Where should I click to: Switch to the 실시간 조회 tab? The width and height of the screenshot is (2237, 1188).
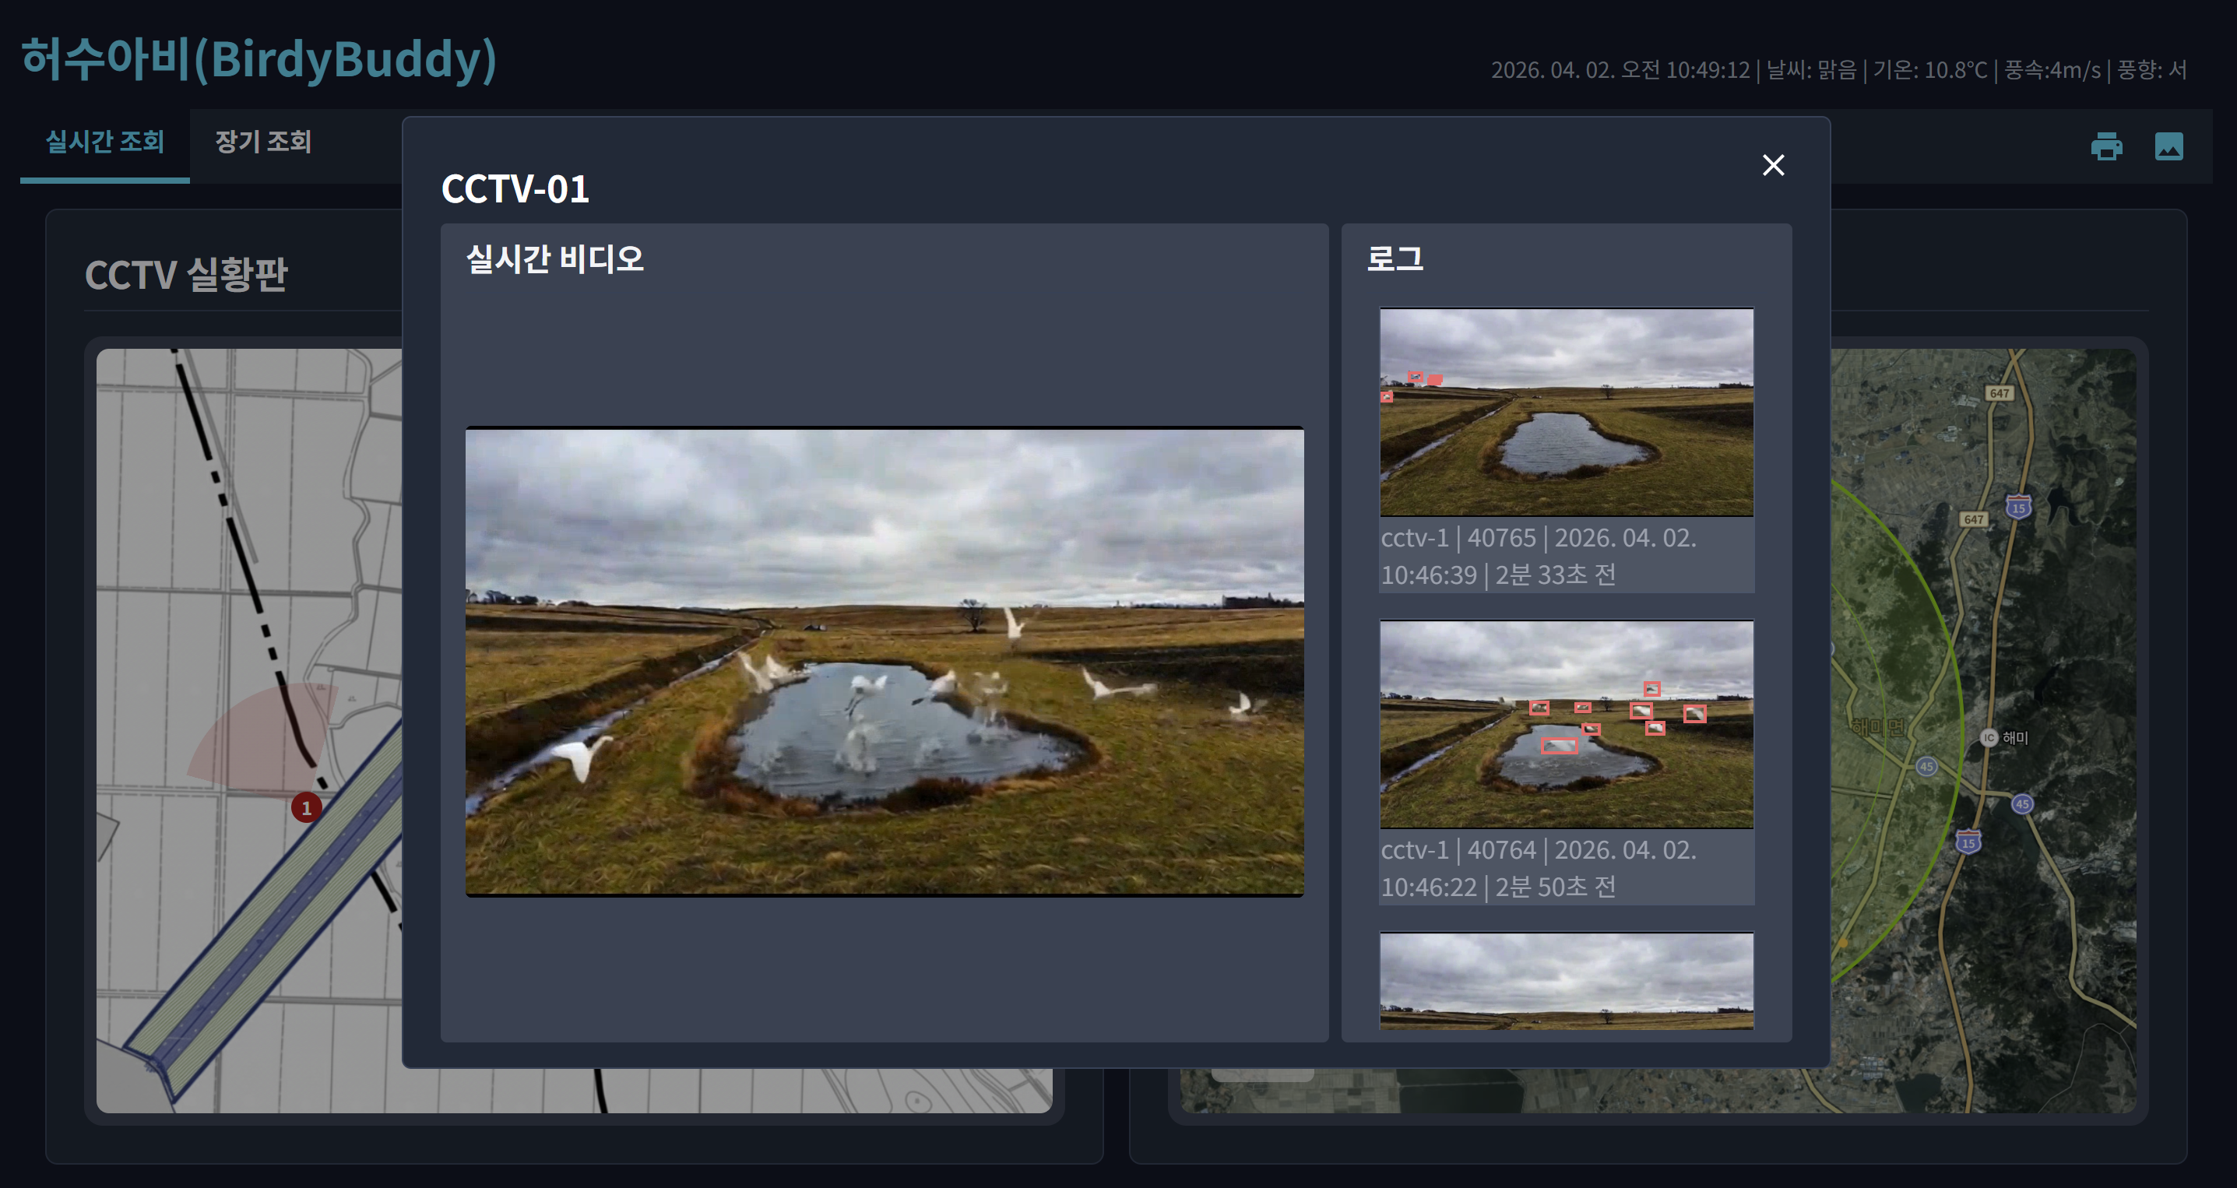point(105,142)
